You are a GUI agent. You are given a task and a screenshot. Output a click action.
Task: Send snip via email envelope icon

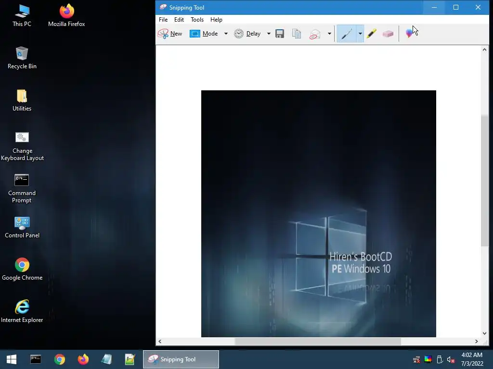(x=315, y=34)
